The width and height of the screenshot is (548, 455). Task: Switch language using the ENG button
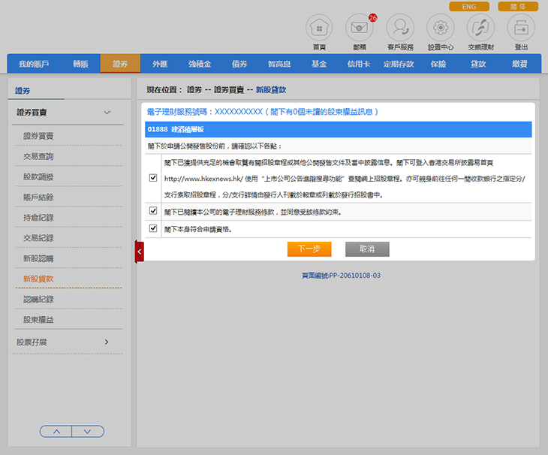468,7
